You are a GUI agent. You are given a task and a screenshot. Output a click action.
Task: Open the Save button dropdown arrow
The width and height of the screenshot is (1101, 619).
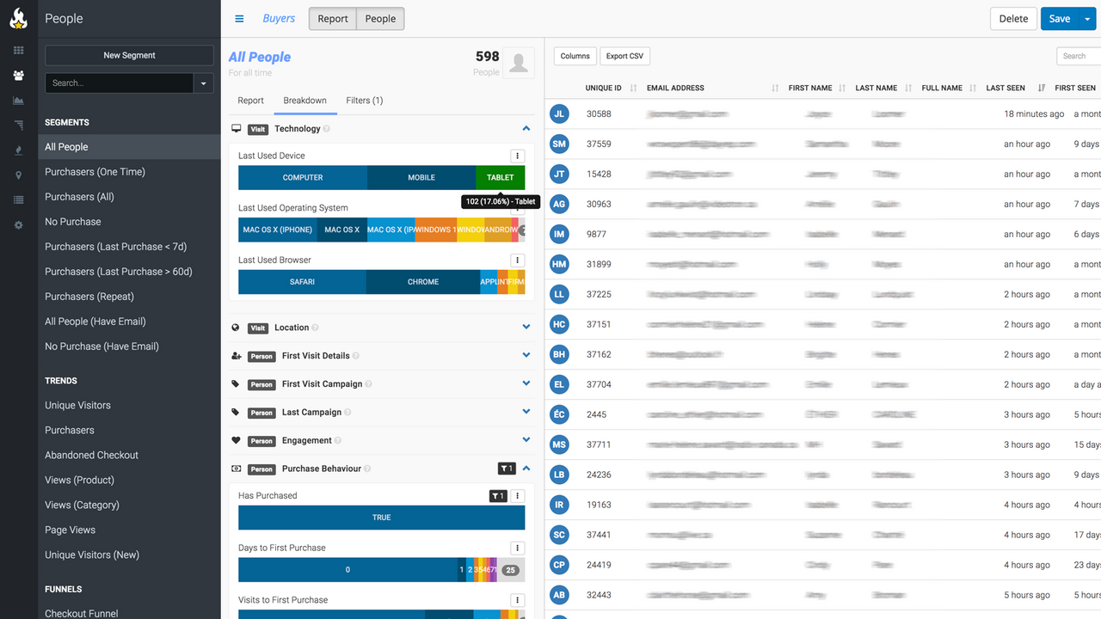click(1086, 18)
